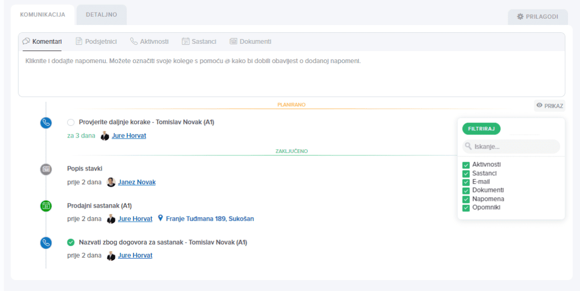Screen dimensions: 580x291
Task: Click into the comment text area
Action: click(x=291, y=76)
